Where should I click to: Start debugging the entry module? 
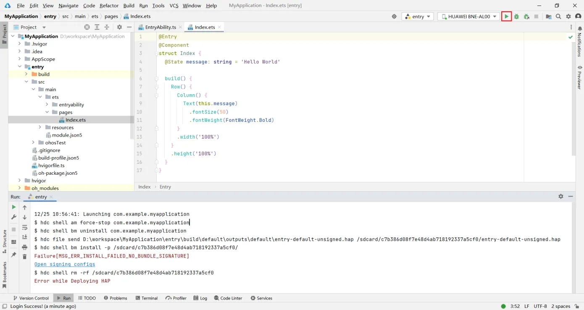click(516, 16)
